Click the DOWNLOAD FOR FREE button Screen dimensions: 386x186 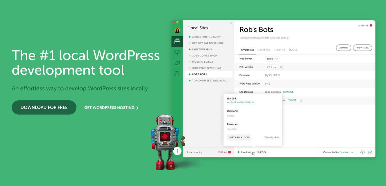pyautogui.click(x=44, y=107)
